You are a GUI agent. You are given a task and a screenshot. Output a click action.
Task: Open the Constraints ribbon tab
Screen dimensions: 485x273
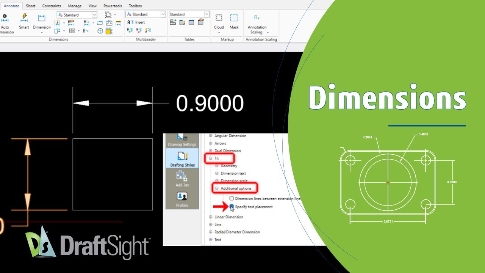pyautogui.click(x=52, y=6)
